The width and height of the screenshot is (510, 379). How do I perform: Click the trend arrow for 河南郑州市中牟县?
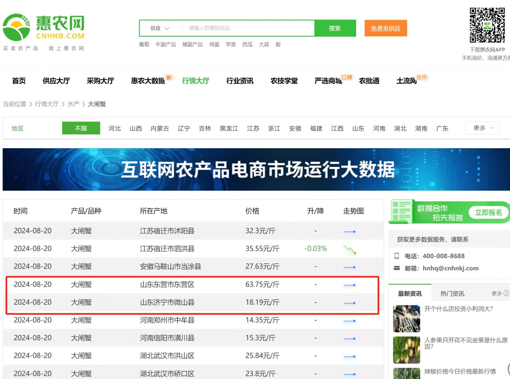coord(350,321)
